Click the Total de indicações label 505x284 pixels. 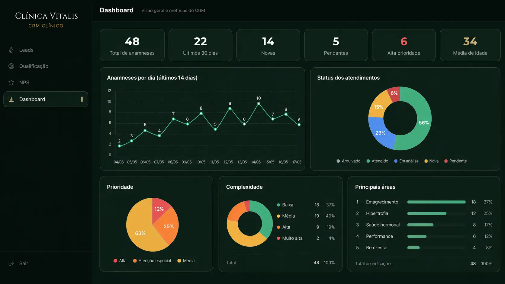[x=374, y=264]
